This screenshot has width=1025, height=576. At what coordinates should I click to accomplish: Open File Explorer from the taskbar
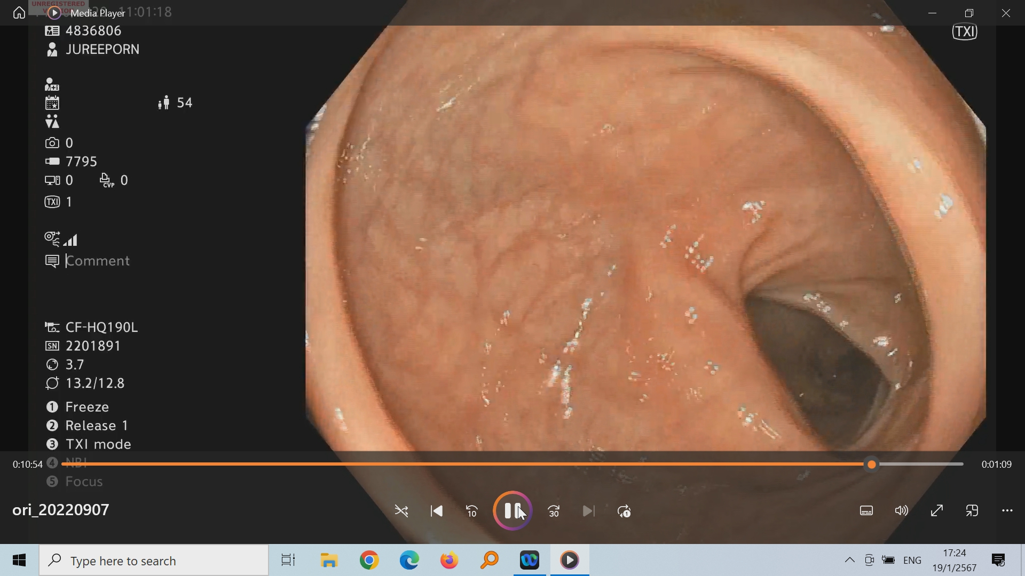pos(329,561)
